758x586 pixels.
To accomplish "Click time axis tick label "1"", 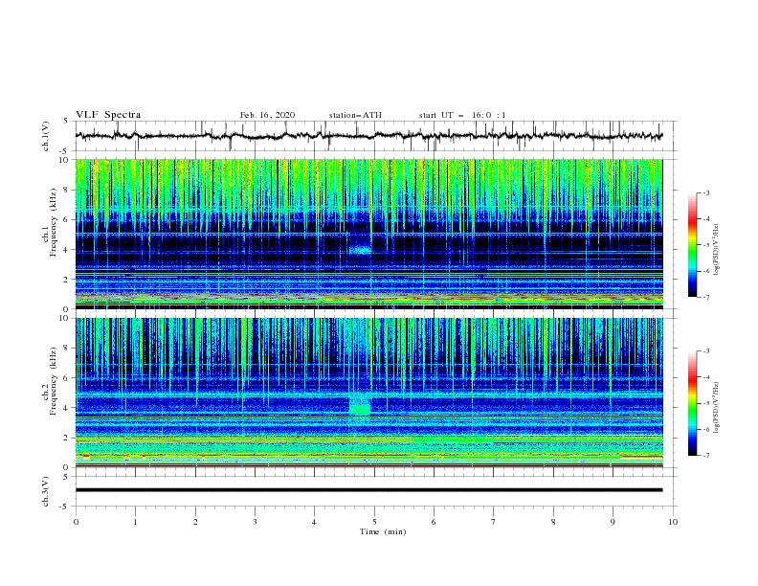I will (135, 522).
